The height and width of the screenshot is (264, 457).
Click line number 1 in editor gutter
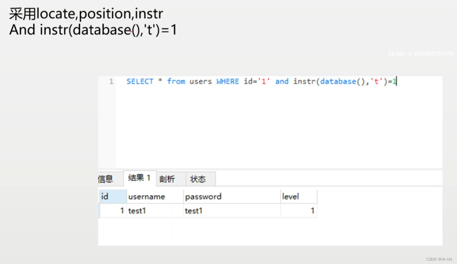tap(111, 82)
